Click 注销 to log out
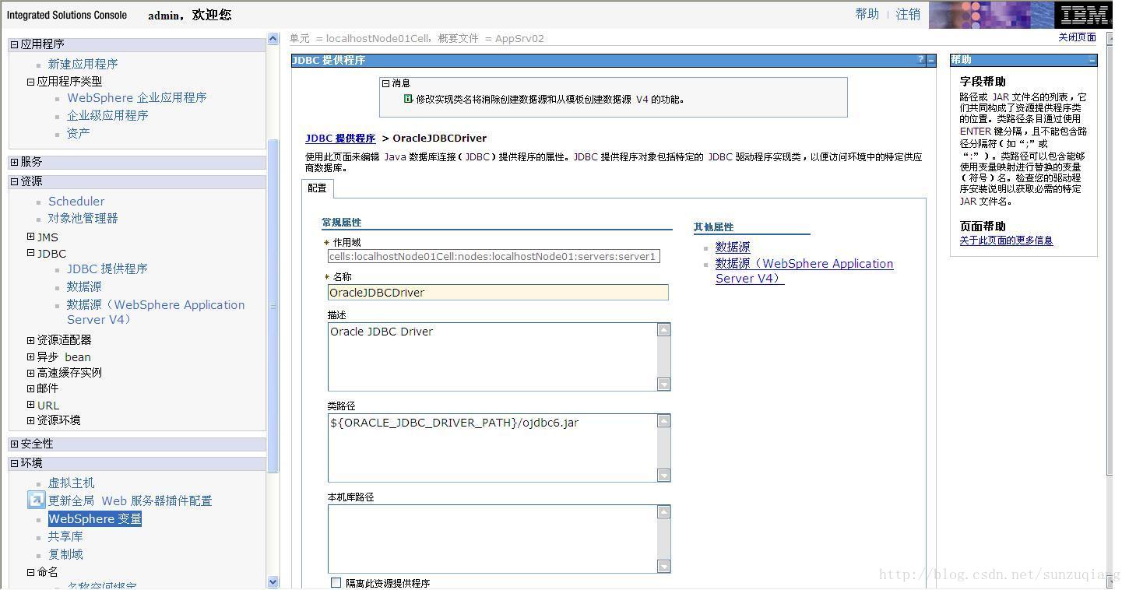This screenshot has height=590, width=1129. [x=908, y=14]
